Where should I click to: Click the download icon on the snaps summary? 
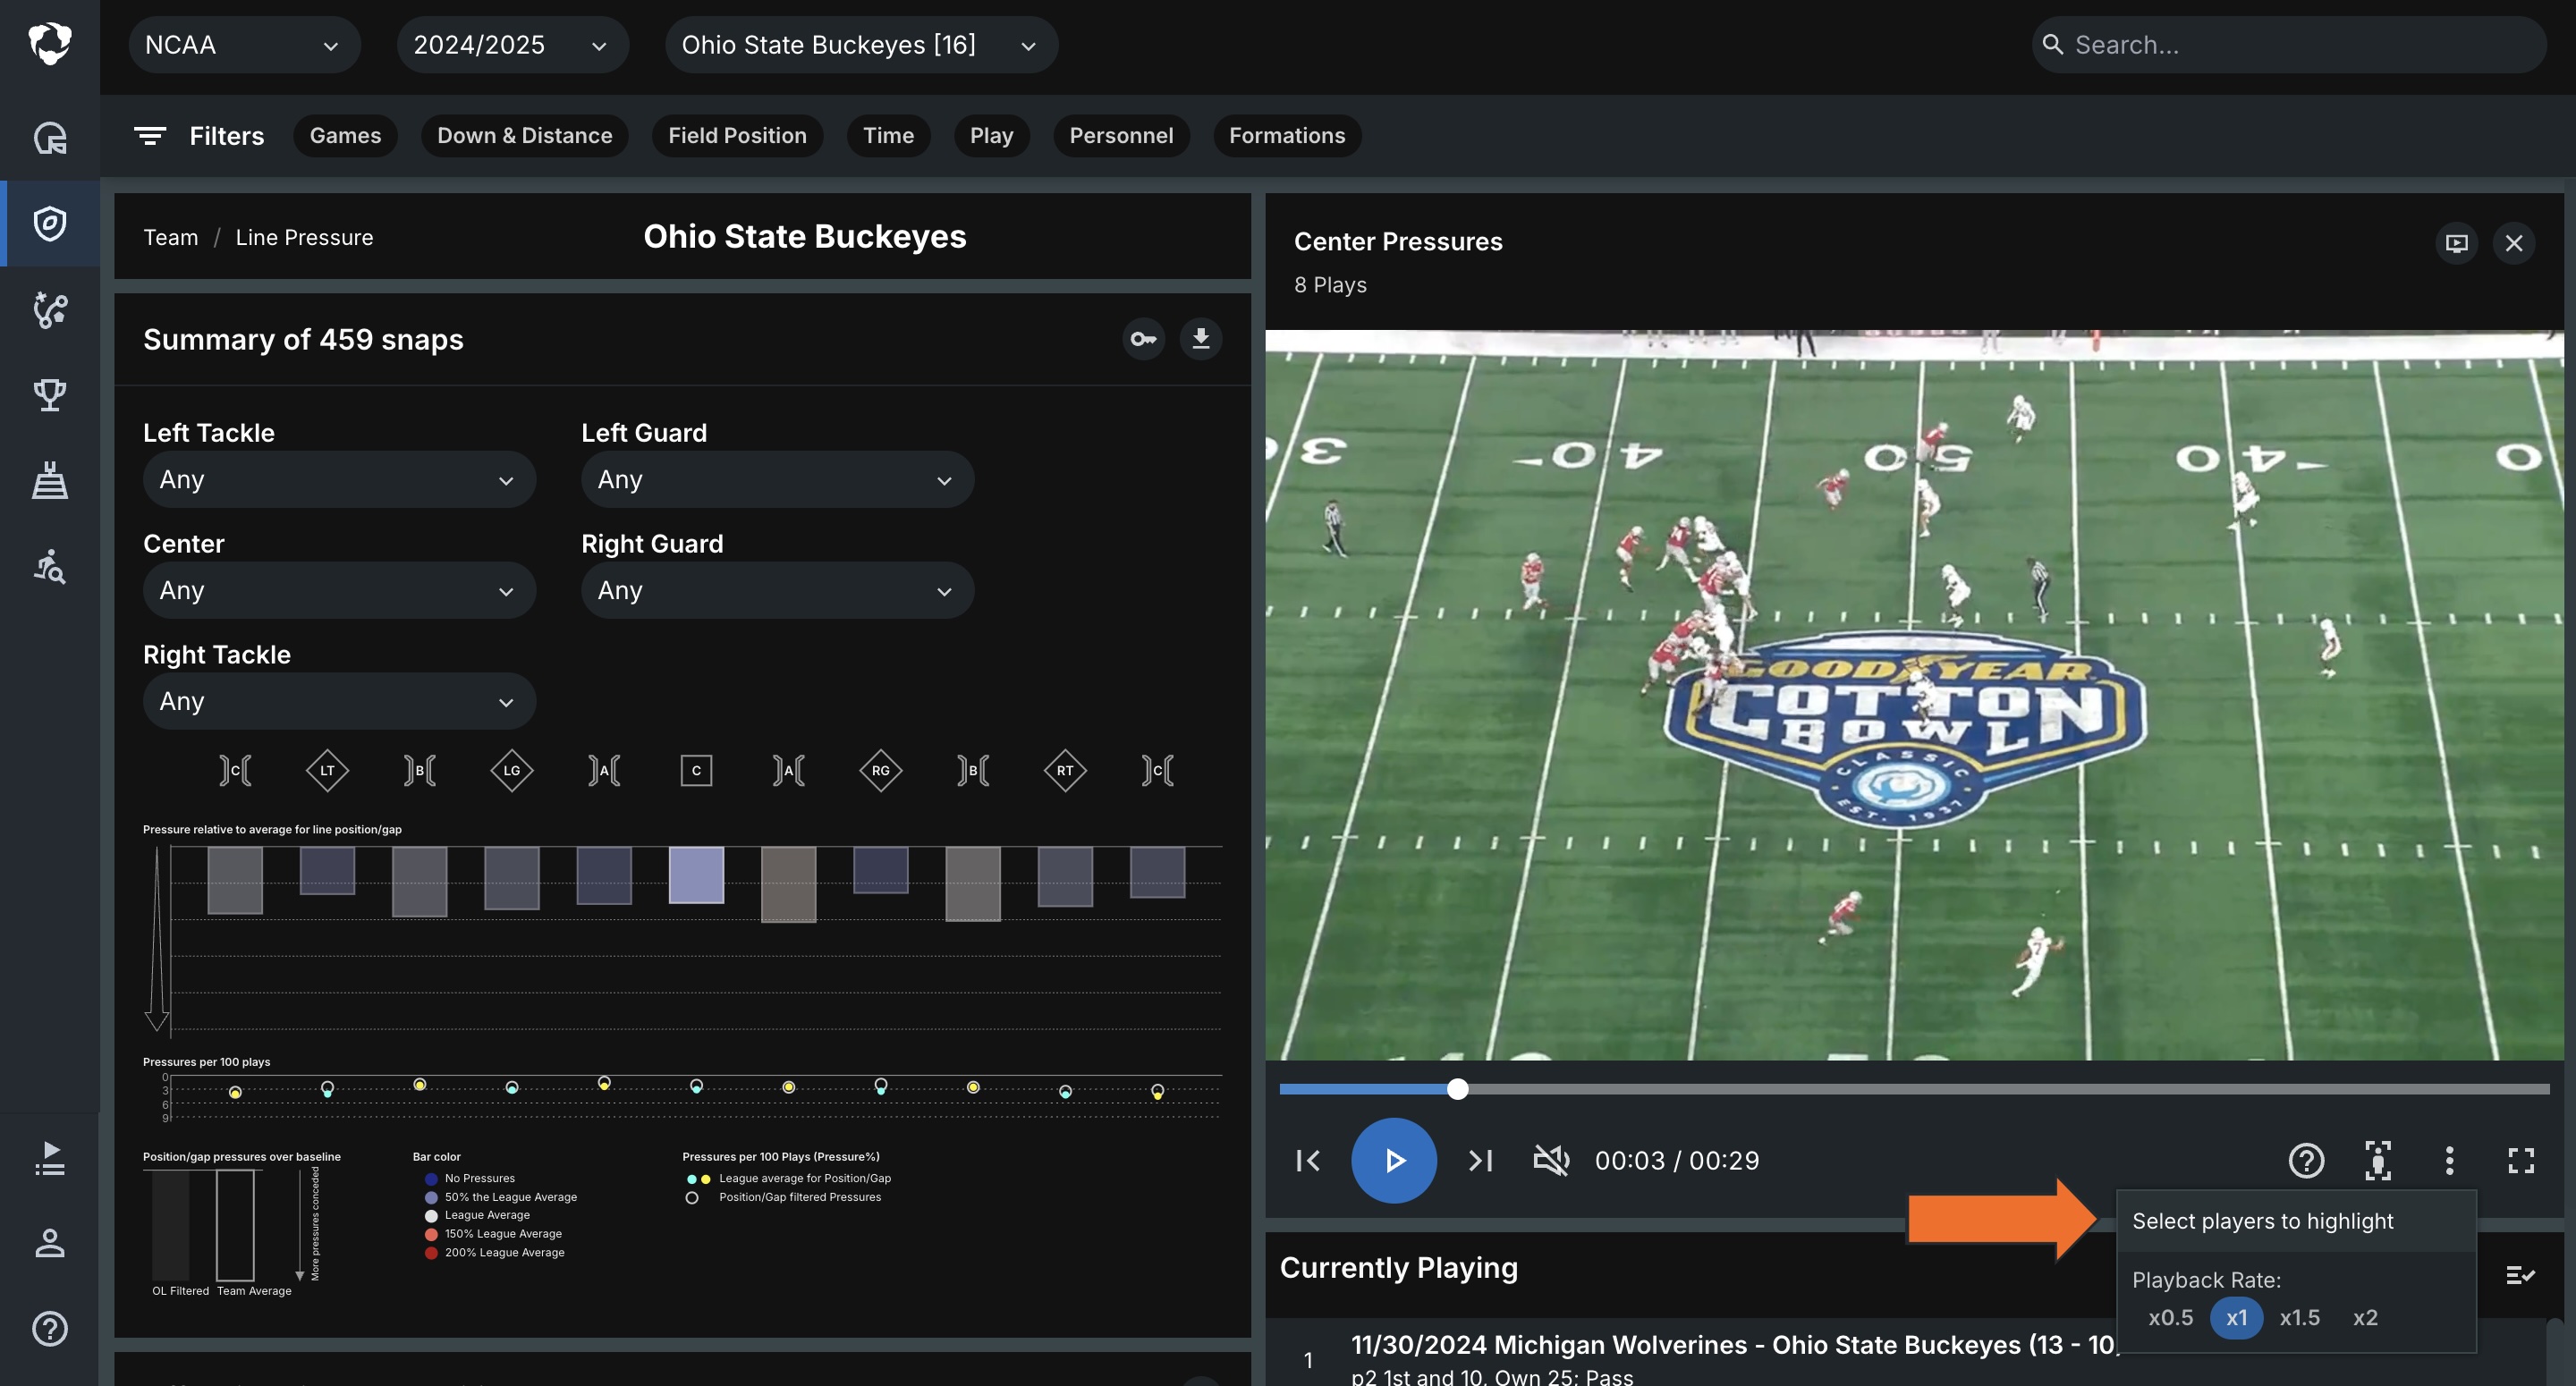[x=1201, y=339]
